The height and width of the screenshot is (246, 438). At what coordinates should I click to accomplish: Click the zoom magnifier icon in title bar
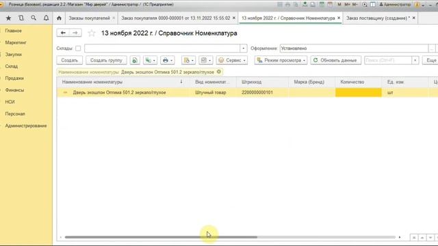[x=365, y=5]
